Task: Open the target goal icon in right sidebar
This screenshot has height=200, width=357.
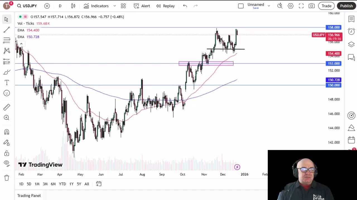Action: (351, 115)
